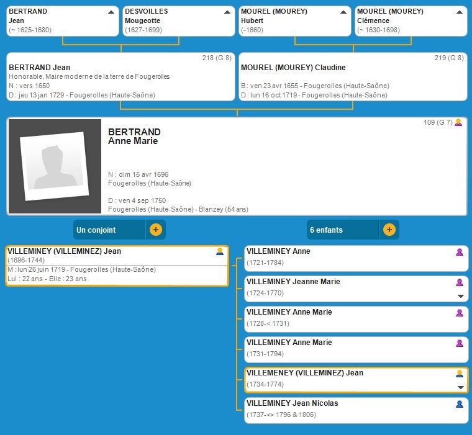Image resolution: width=472 pixels, height=435 pixels.
Task: Click person icon for Villeminey Jeanne Marie
Action: tap(460, 282)
